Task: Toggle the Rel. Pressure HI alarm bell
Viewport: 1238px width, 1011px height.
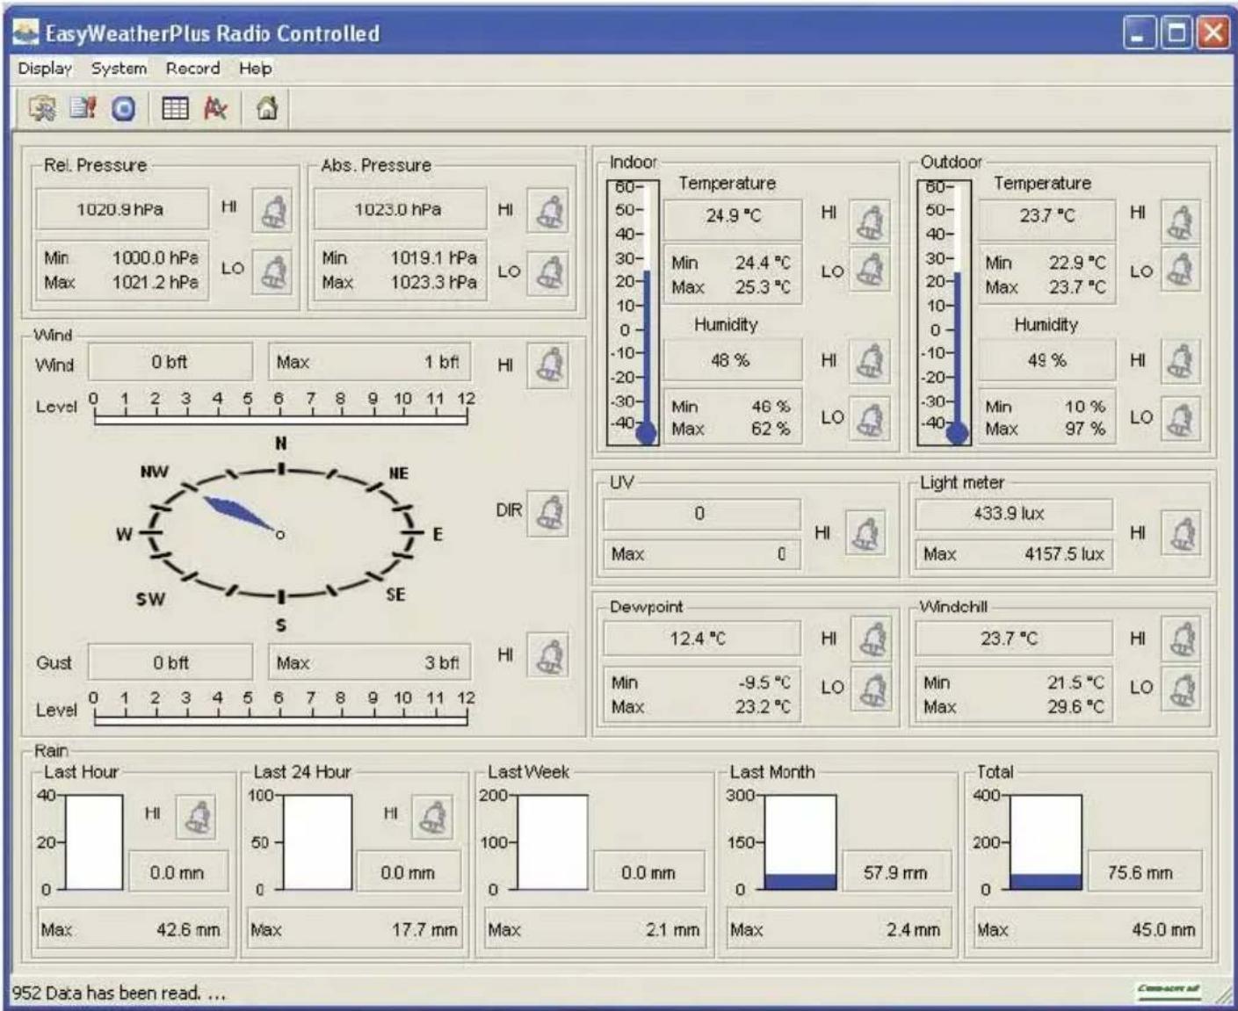Action: click(x=273, y=211)
